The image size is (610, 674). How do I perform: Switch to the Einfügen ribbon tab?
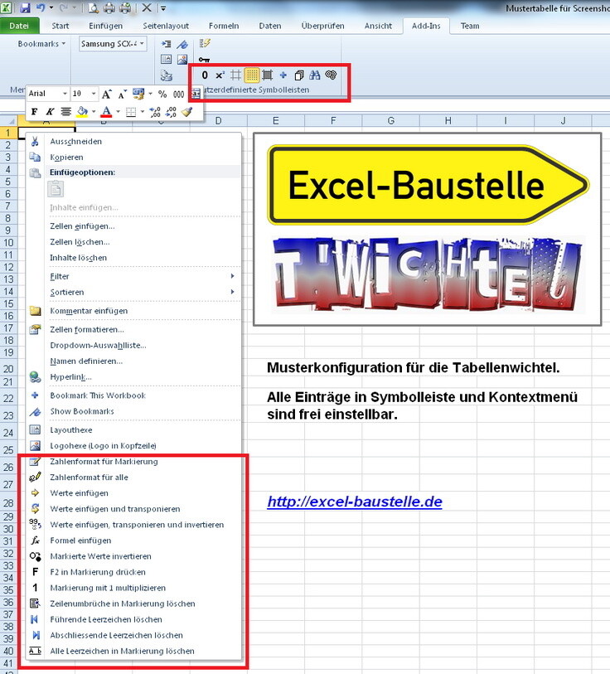click(106, 26)
